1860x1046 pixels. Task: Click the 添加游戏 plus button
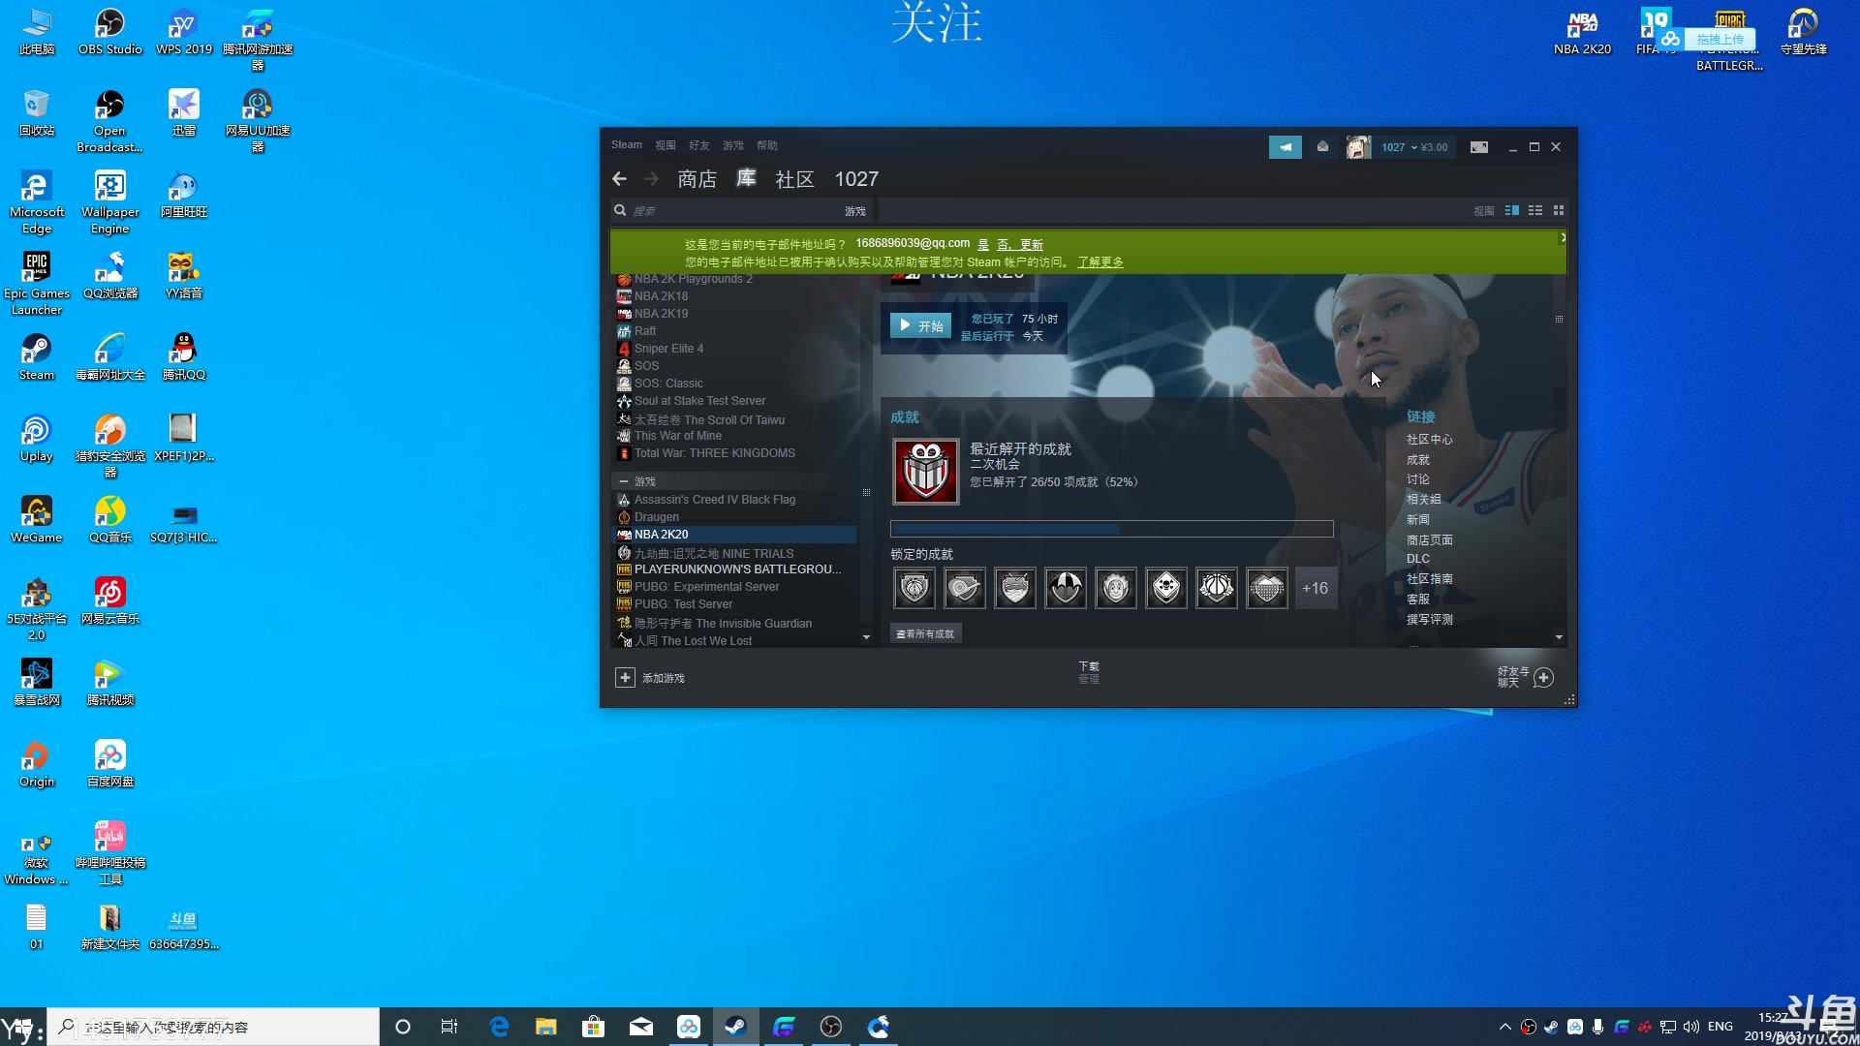(x=625, y=678)
